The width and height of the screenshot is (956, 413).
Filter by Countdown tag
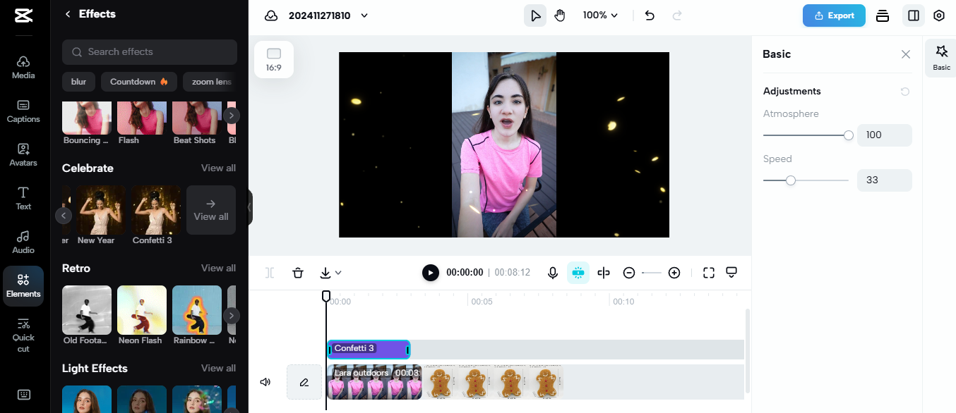point(138,82)
